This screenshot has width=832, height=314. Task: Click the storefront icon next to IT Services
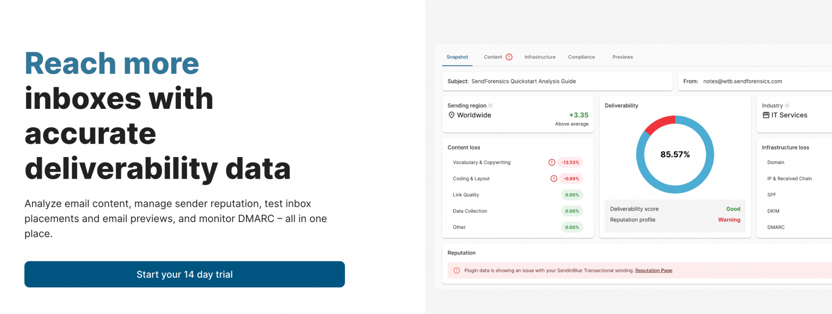pos(766,115)
